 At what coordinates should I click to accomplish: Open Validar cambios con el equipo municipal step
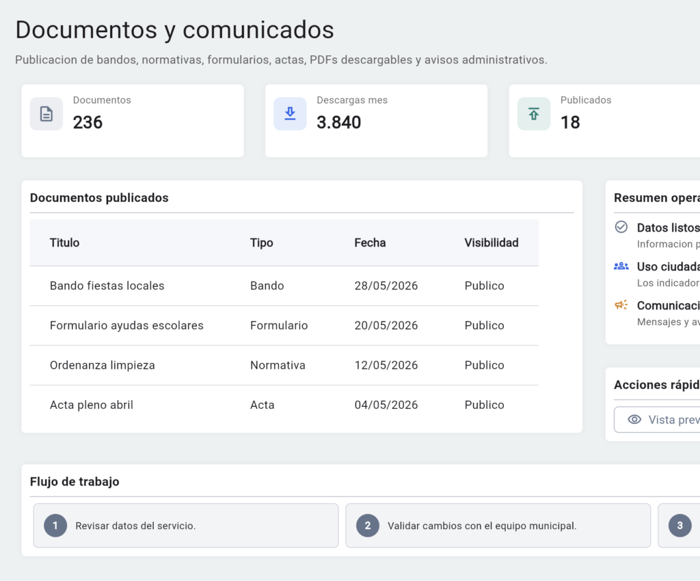tap(498, 526)
